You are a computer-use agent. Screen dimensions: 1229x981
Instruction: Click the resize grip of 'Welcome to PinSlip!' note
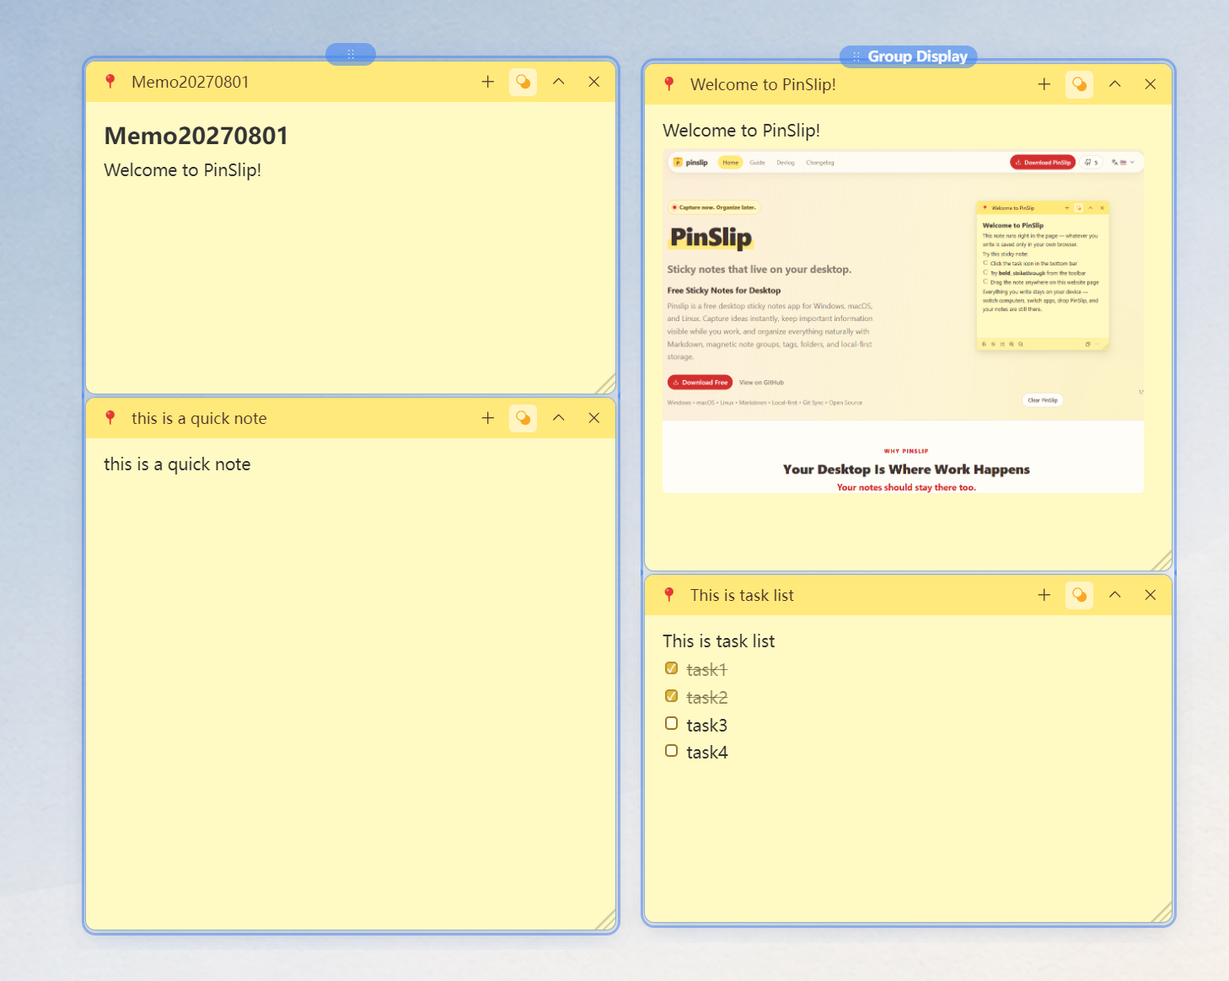coord(1162,561)
